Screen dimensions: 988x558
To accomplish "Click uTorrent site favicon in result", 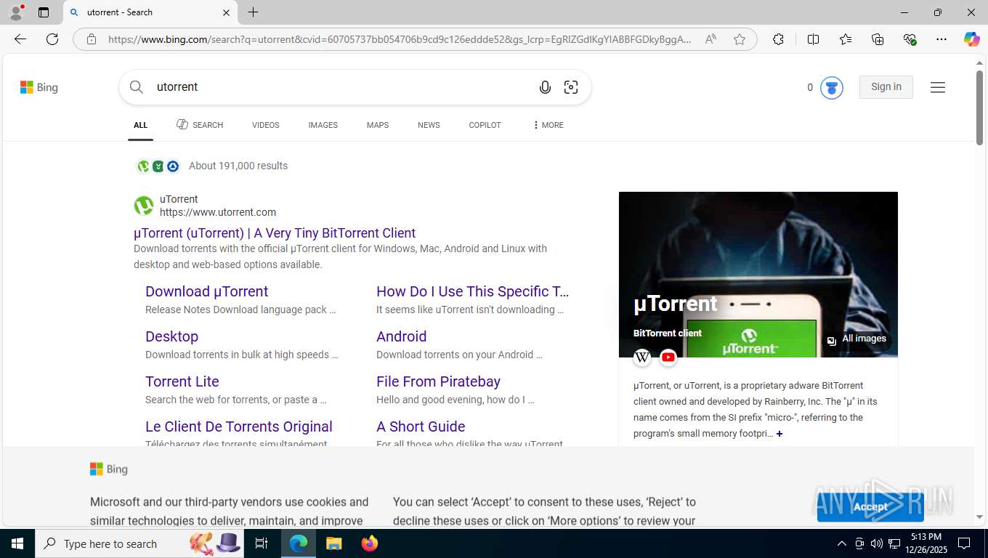I will tap(144, 206).
